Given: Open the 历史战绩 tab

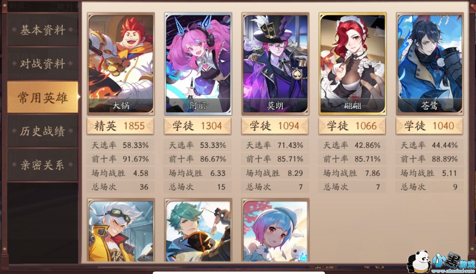Looking at the screenshot, I should (43, 131).
